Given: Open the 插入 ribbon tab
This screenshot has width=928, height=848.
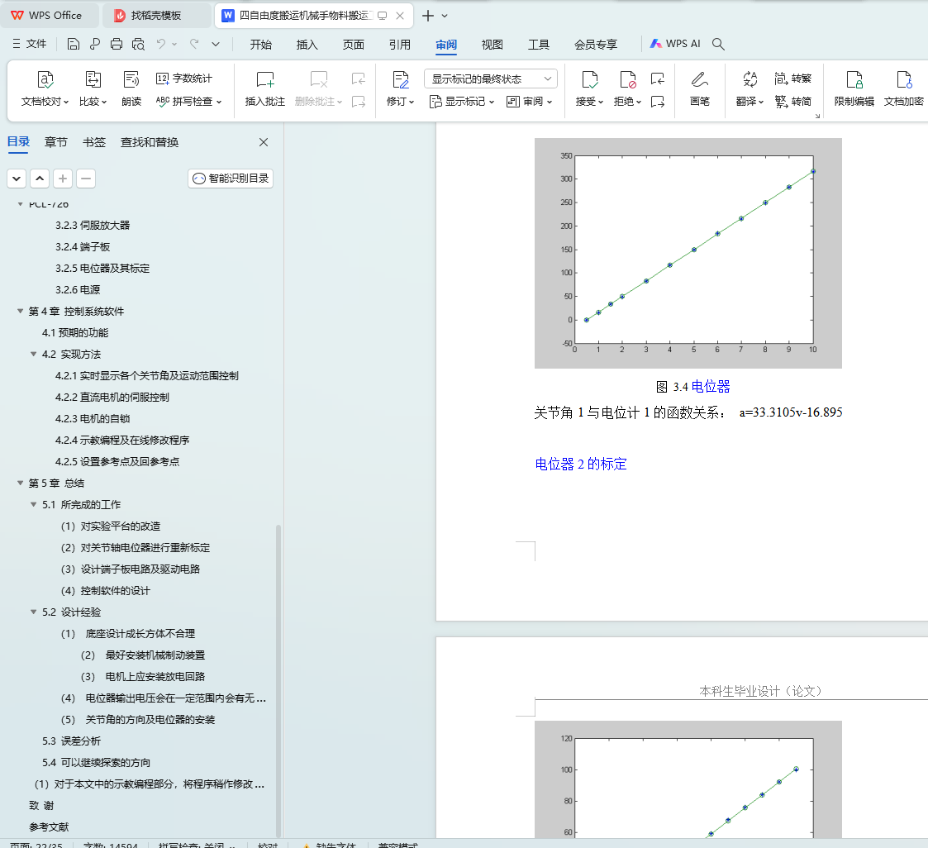Looking at the screenshot, I should (307, 45).
